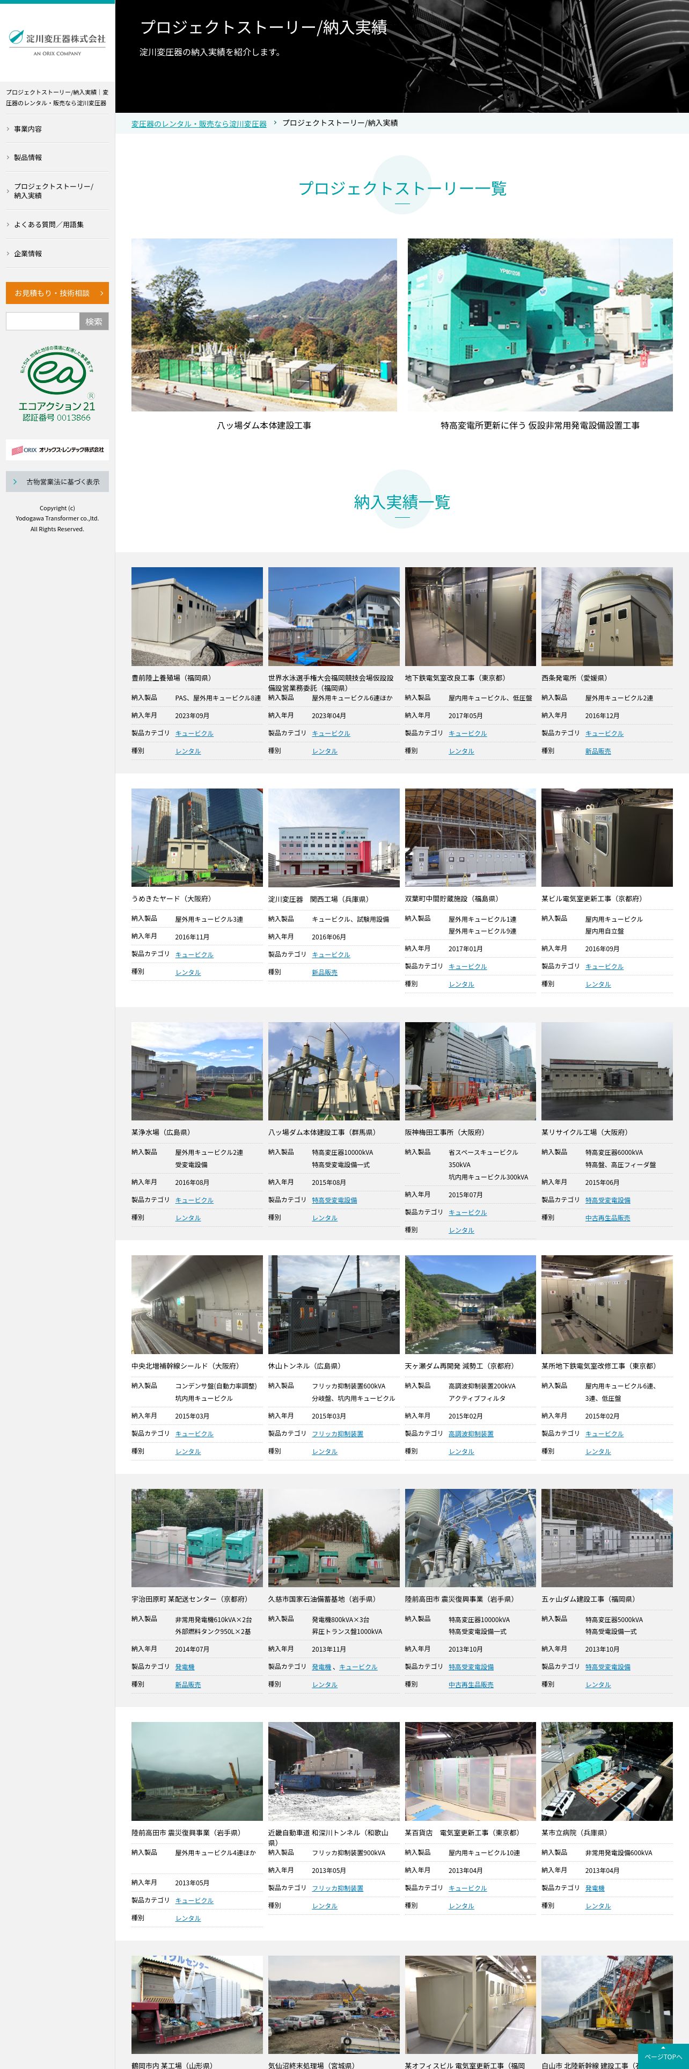689x2069 pixels.
Task: Open 八ッ場ダム本体建設工事（群馬県） transformer thumbnail
Action: 334,1070
